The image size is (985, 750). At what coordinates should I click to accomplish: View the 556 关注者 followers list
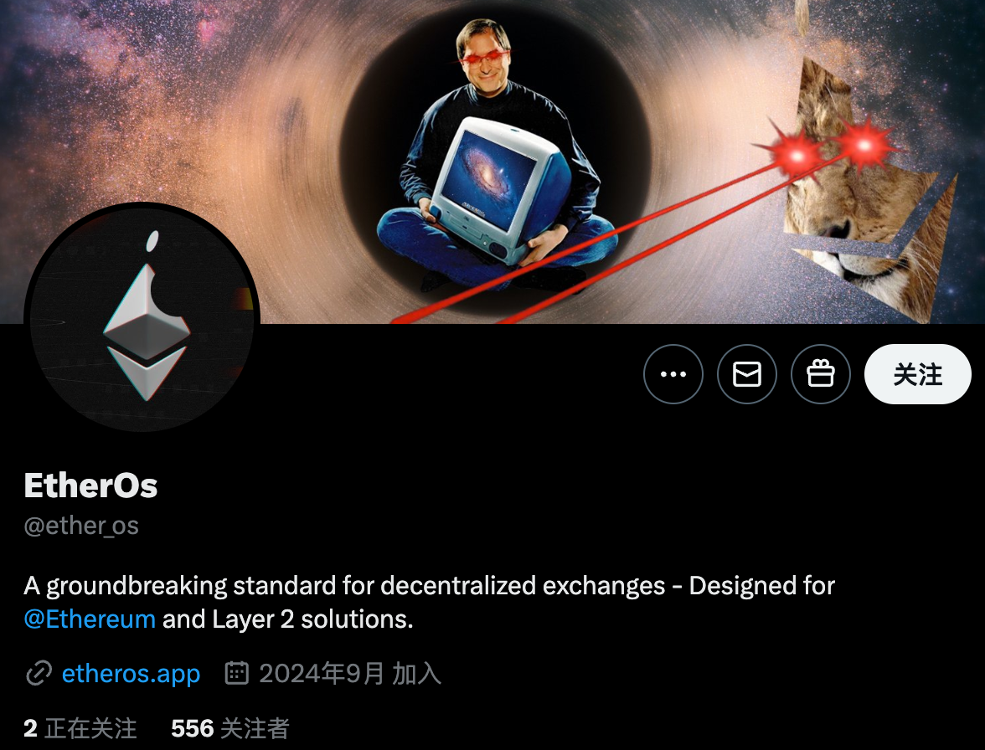229,729
